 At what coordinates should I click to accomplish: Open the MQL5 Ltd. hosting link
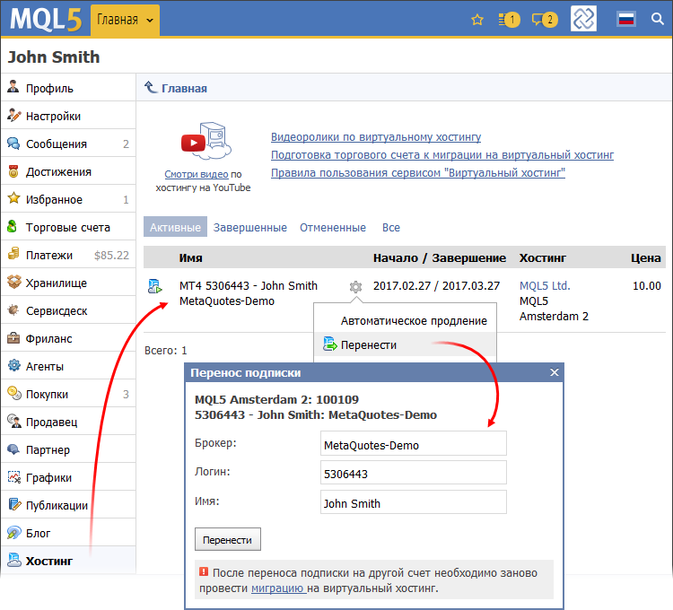[545, 285]
